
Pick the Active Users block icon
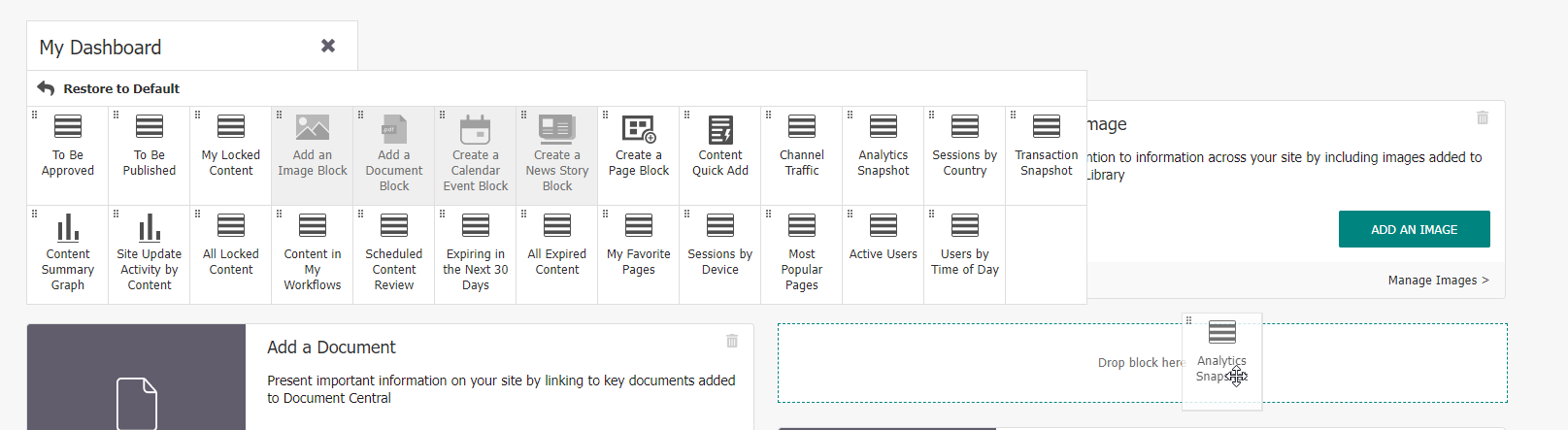click(883, 225)
